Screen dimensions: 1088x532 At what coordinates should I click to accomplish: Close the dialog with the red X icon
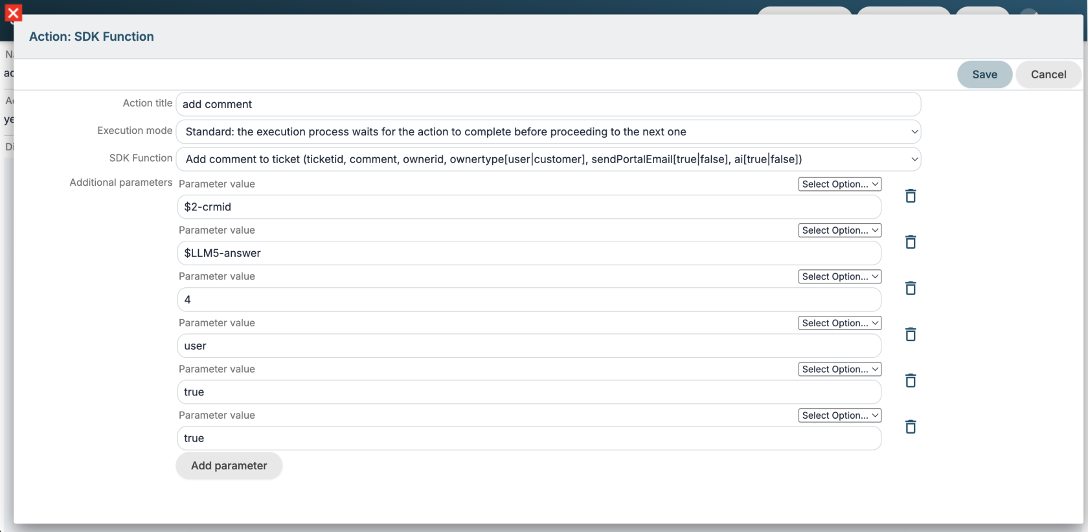[x=13, y=13]
